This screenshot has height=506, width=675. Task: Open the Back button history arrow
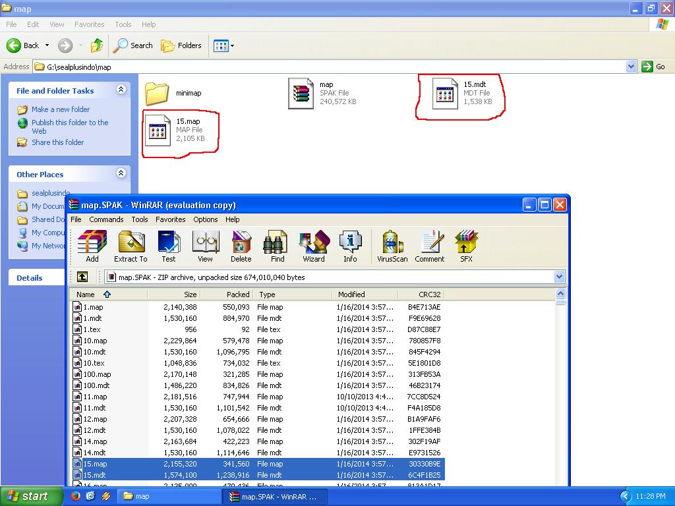(x=47, y=45)
